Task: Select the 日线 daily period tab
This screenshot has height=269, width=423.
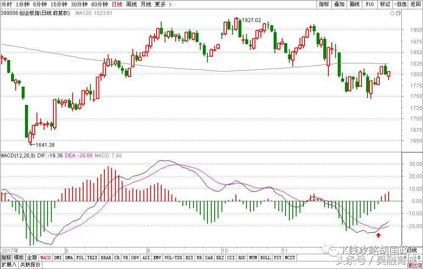Action: [x=117, y=4]
